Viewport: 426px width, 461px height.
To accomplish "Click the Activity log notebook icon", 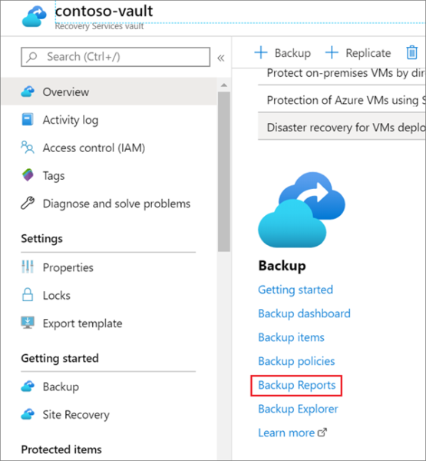I will (x=28, y=119).
